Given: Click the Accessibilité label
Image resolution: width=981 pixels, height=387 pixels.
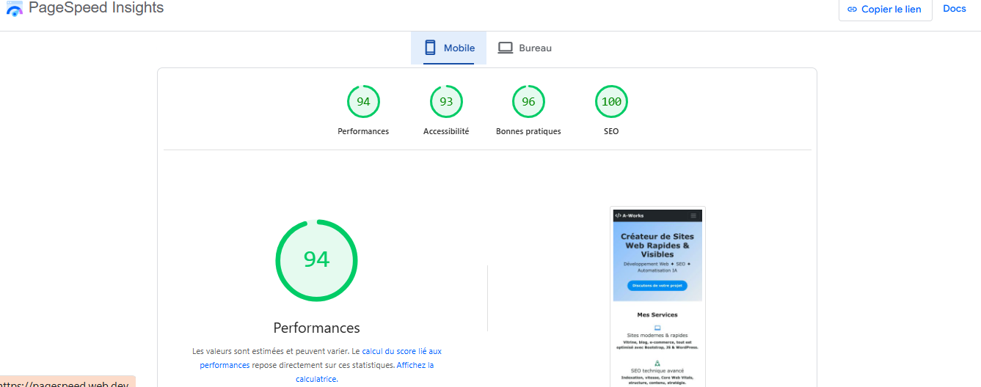Looking at the screenshot, I should (446, 131).
